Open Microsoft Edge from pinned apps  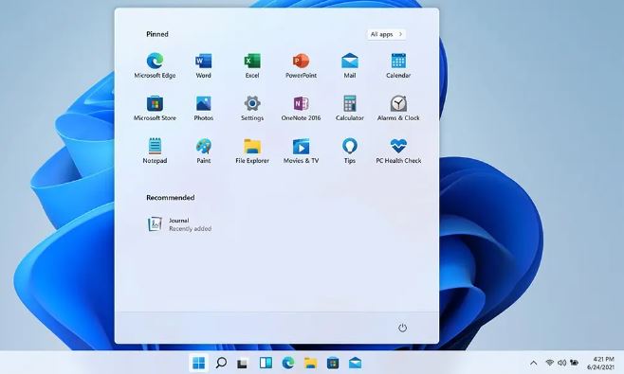tap(155, 66)
